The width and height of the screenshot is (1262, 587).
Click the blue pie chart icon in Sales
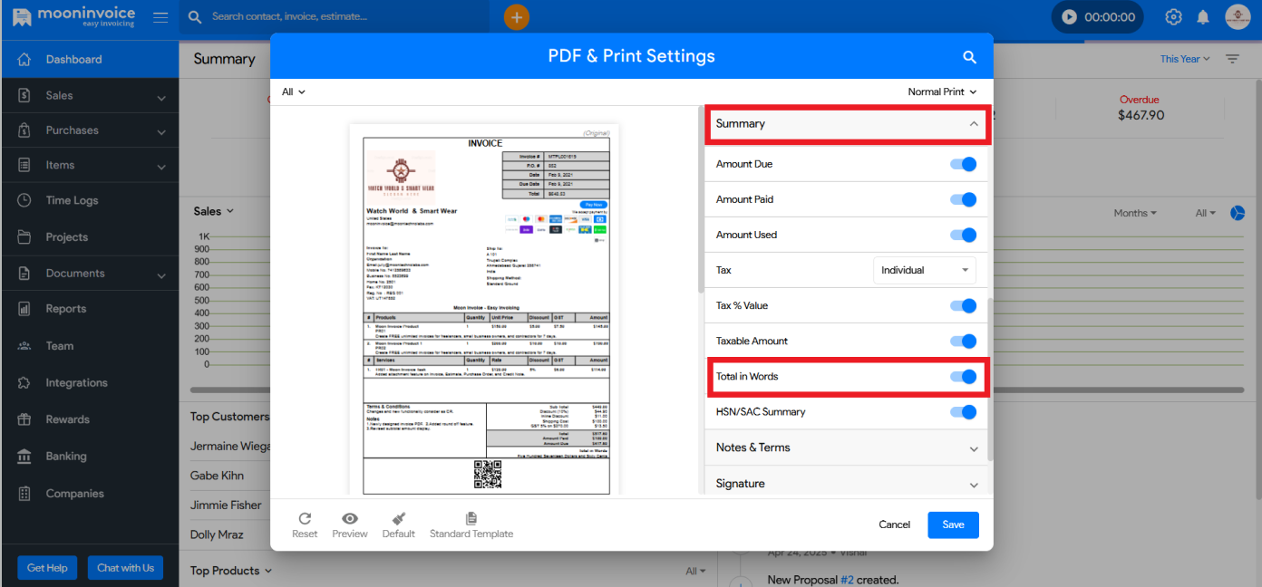point(1237,213)
